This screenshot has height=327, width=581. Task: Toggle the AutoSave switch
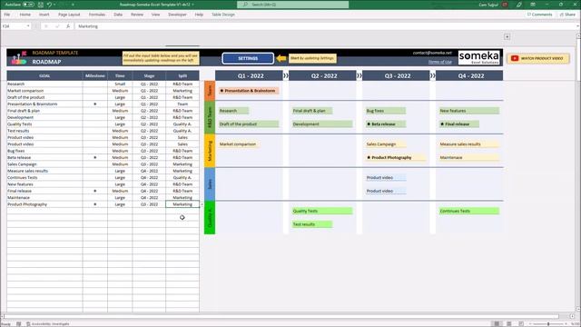click(28, 5)
